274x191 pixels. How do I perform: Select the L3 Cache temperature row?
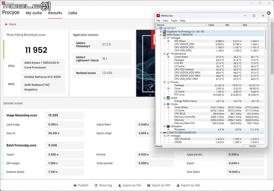coord(216,66)
